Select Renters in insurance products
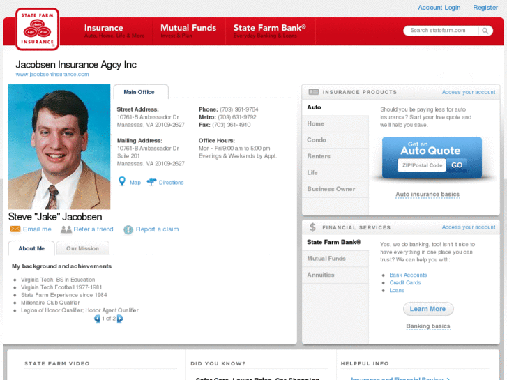Screen dimensions: 507x380 [335, 156]
